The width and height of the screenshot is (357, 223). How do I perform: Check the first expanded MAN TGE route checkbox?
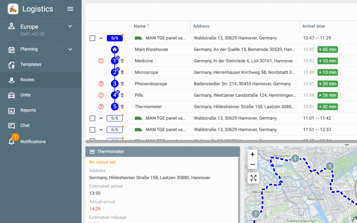pyautogui.click(x=92, y=38)
